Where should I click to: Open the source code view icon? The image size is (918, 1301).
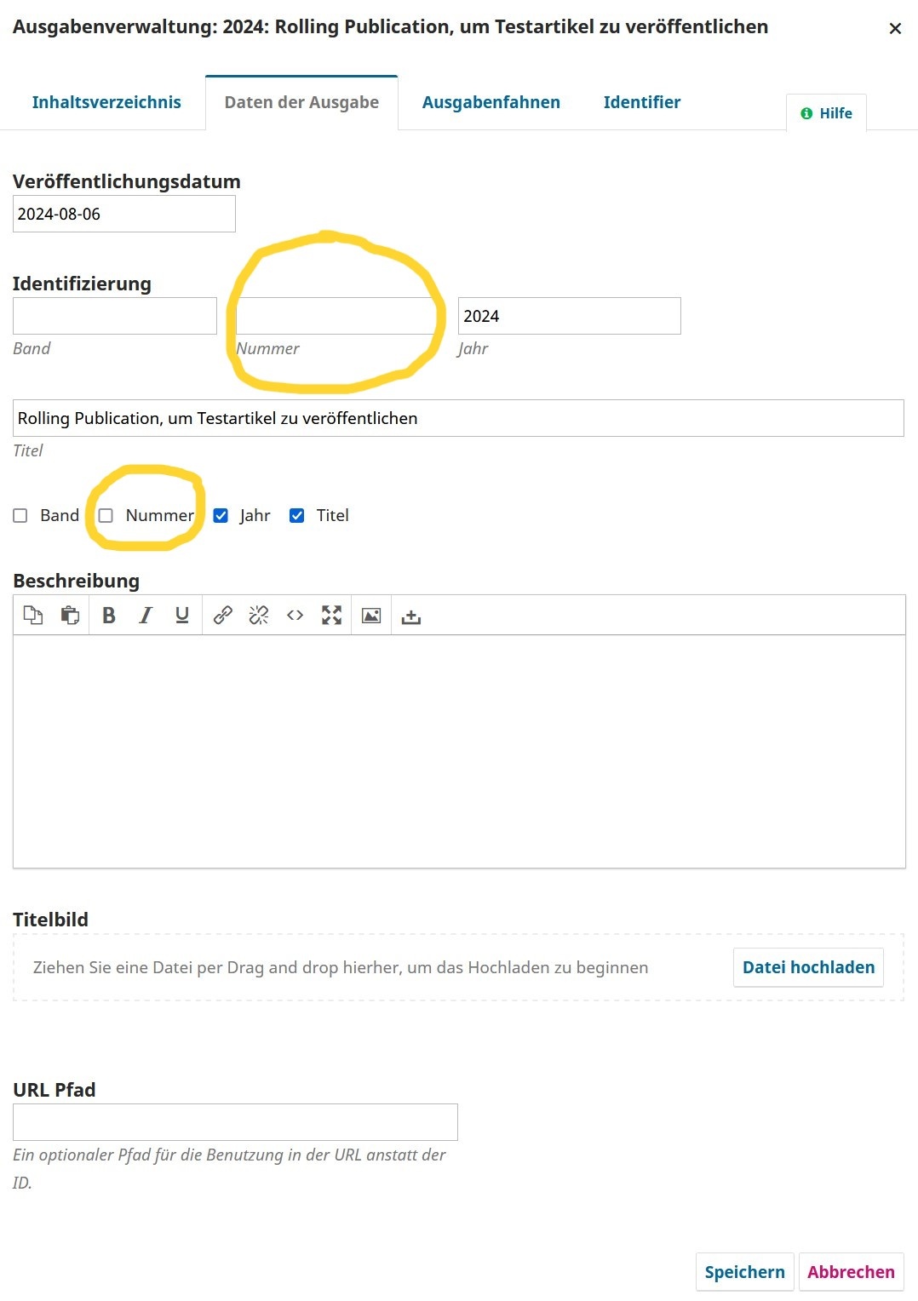pyautogui.click(x=295, y=616)
